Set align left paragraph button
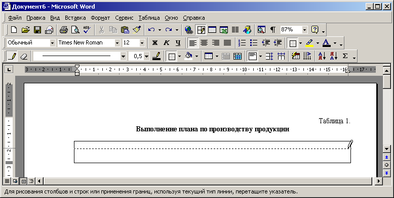394x198 pixels. (x=193, y=43)
